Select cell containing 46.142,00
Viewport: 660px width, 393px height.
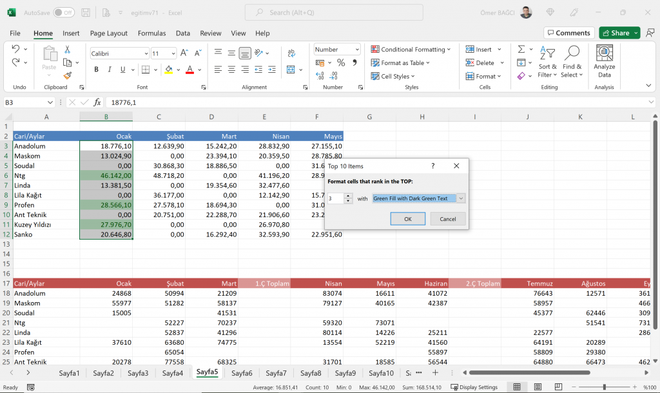[x=106, y=175]
